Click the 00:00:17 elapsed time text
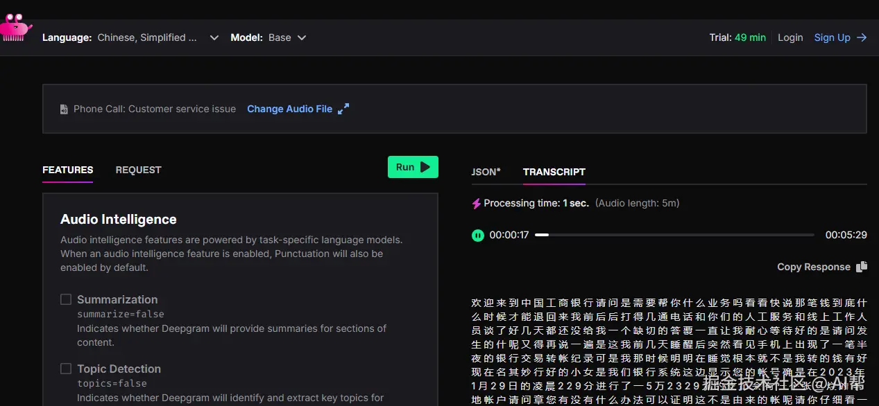Image resolution: width=879 pixels, height=406 pixels. [509, 235]
